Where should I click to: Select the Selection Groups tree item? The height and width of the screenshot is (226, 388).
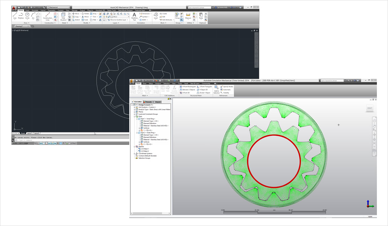coord(142,158)
